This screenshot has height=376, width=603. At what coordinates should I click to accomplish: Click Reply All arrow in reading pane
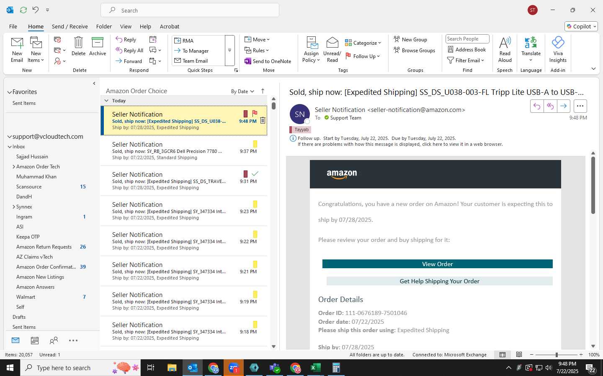(x=550, y=106)
